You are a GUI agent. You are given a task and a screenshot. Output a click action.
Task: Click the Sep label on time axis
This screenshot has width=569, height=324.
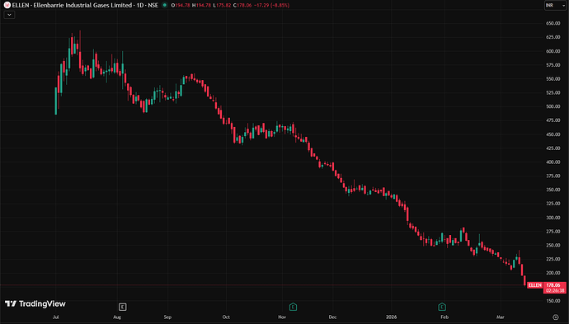[x=167, y=317]
